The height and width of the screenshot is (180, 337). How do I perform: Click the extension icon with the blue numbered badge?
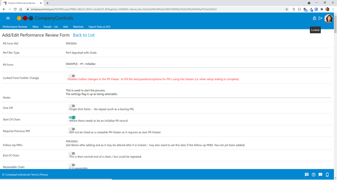click(305, 9)
